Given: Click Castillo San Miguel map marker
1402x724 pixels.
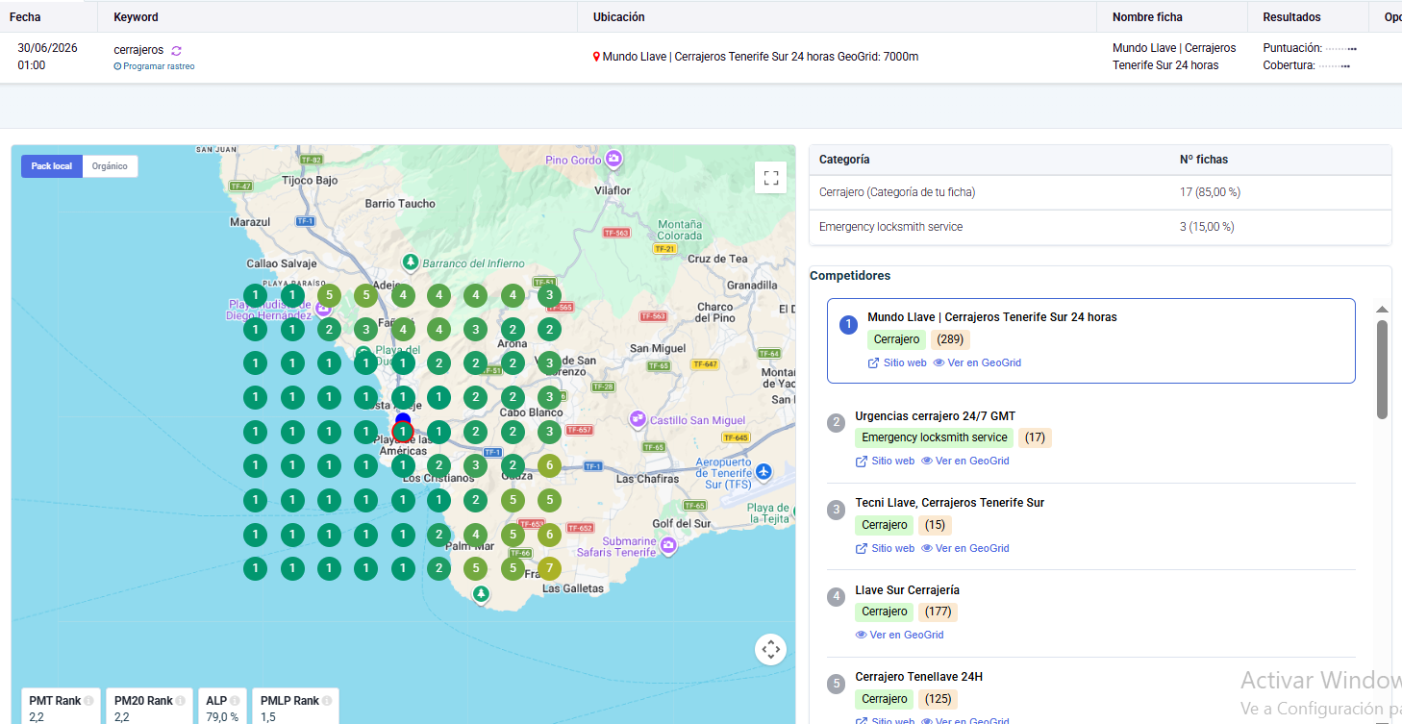Looking at the screenshot, I should coord(637,420).
